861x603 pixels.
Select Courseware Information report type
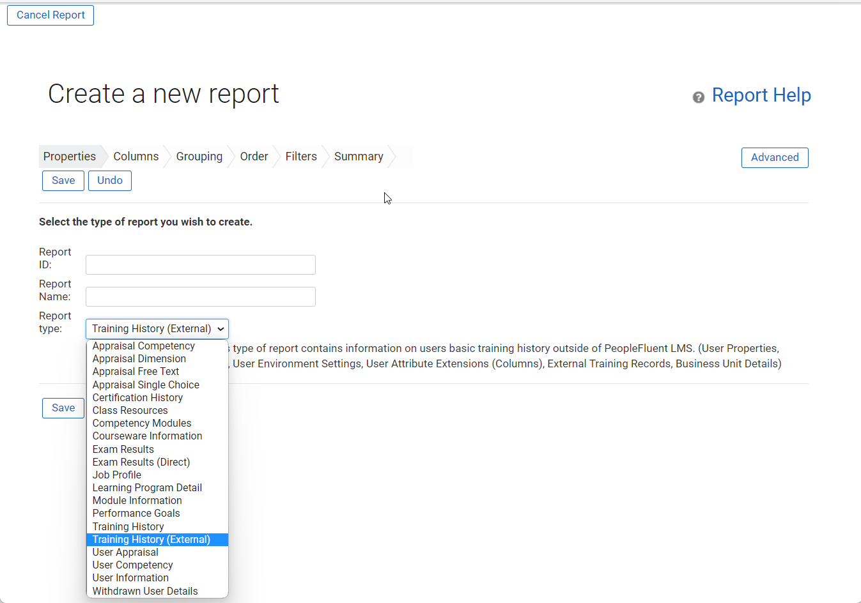157,436
